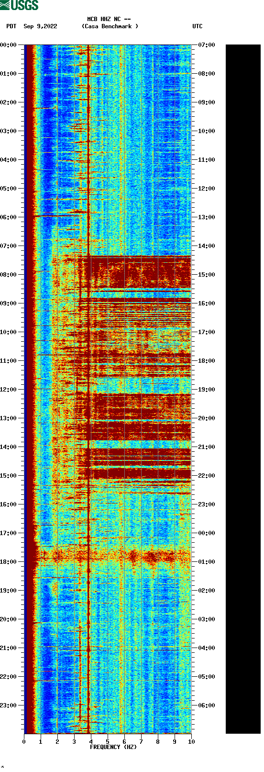Click the 'FREQUENCY (HZ)' axis label
Image resolution: width=264 pixels, height=772 pixels.
point(113,747)
